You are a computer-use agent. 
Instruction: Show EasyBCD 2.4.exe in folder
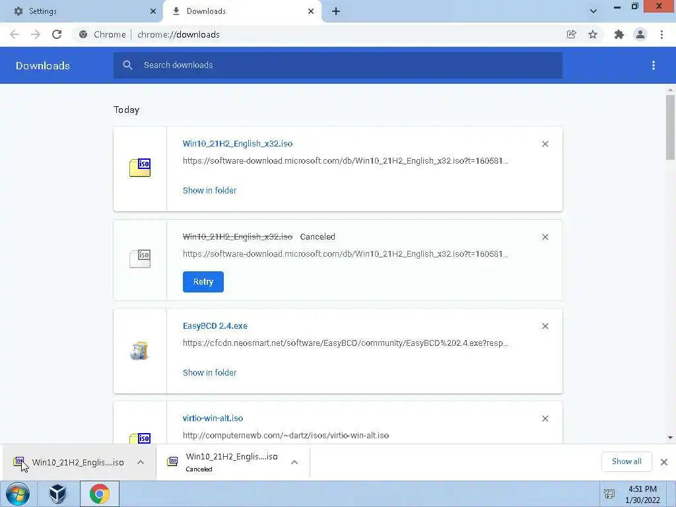click(209, 373)
